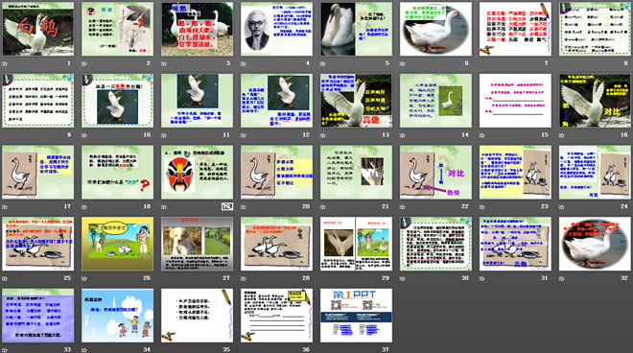
Task: Select slide 18 thumbnail with red question mark
Action: click(117, 172)
